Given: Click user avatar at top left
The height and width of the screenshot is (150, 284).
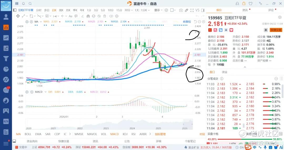Looking at the screenshot, I should click(x=6, y=5).
